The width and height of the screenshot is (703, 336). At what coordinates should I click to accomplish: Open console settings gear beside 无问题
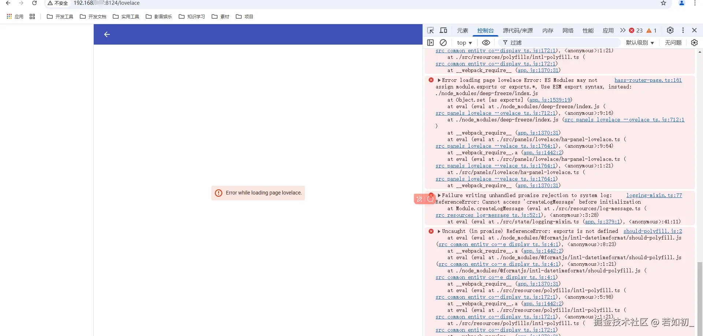coord(694,43)
